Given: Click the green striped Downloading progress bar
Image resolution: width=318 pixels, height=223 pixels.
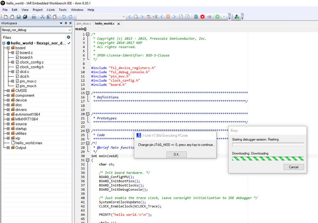Looking at the screenshot, I should [268, 158].
